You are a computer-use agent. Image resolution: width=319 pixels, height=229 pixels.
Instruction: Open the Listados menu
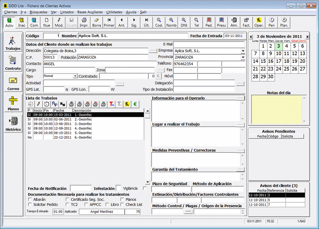(x=67, y=12)
